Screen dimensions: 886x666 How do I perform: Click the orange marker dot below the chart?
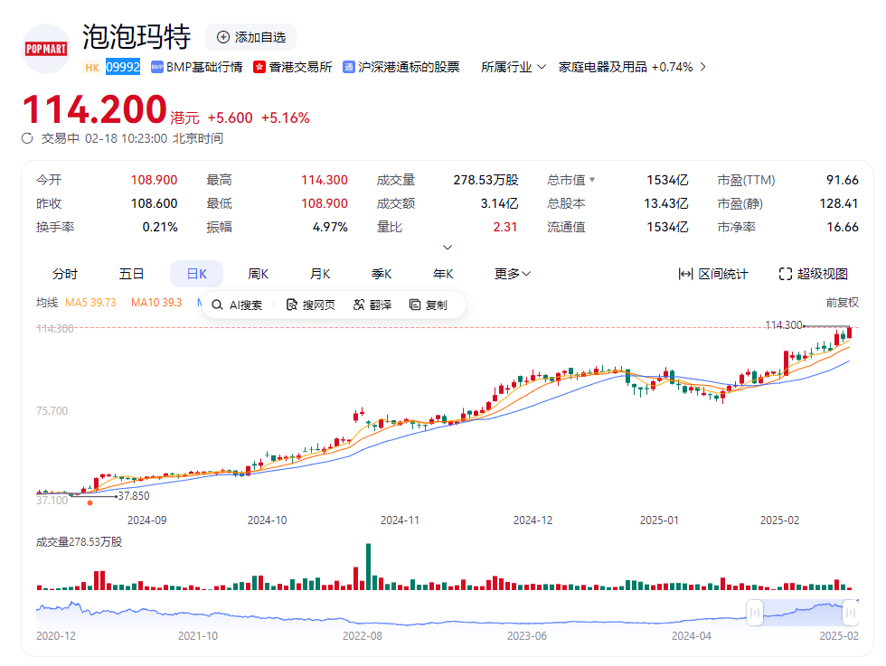tap(90, 502)
